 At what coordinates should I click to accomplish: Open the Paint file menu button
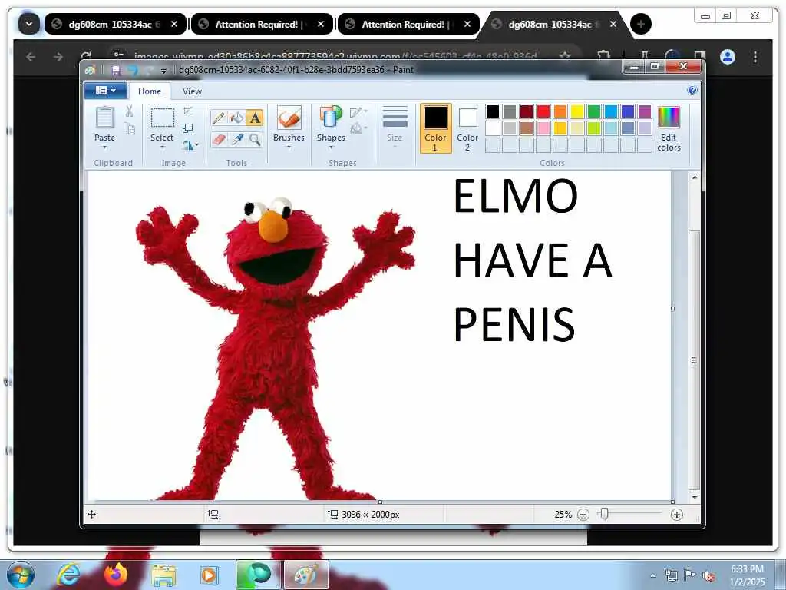pos(104,91)
